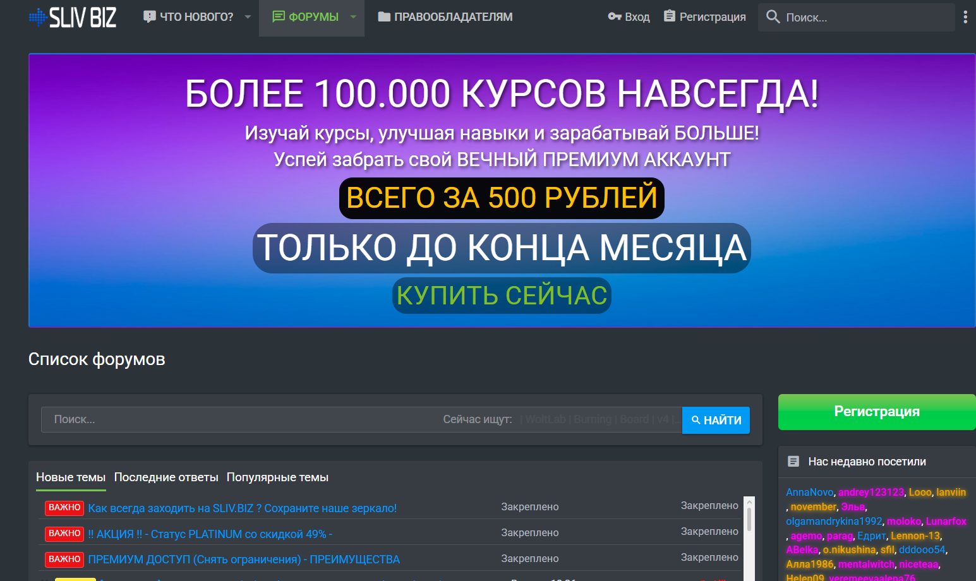
Task: Click the КУПИТЬ СЕЙЧАС banner button
Action: (502, 296)
